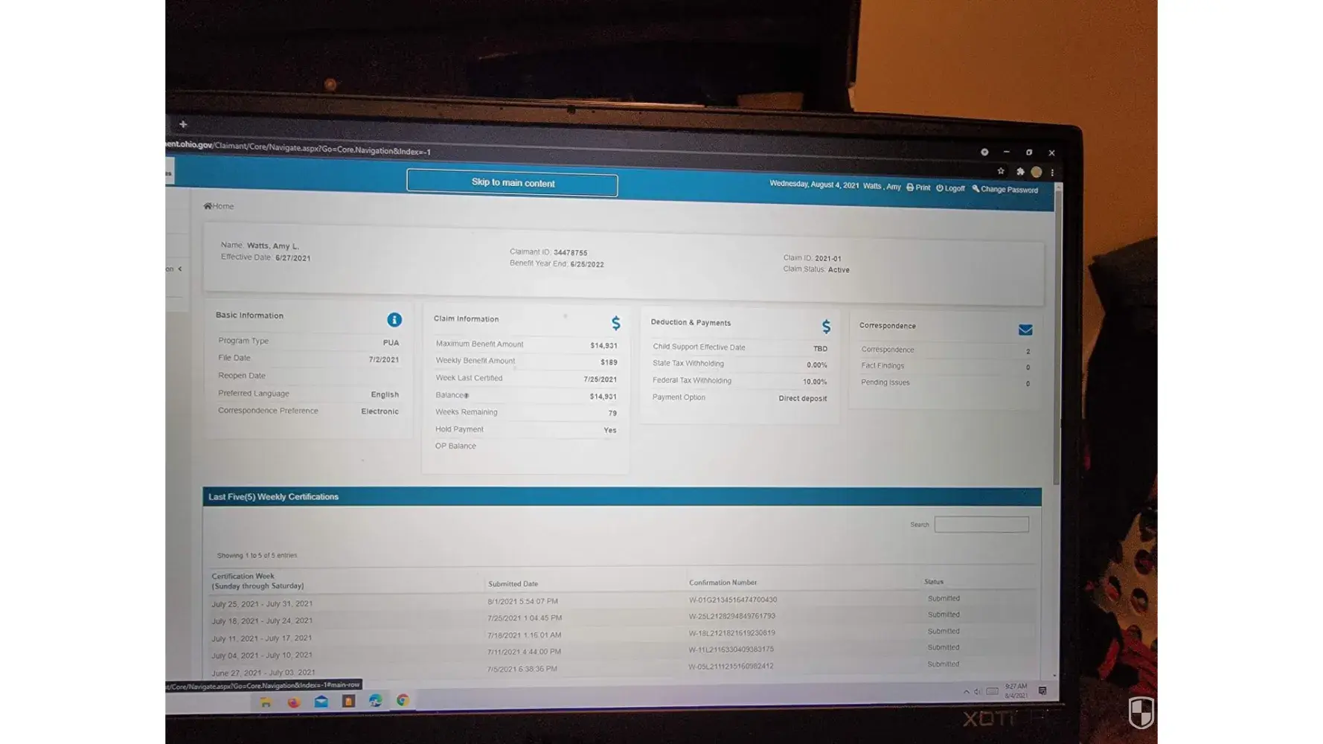
Task: Click the Print link
Action: tap(918, 187)
